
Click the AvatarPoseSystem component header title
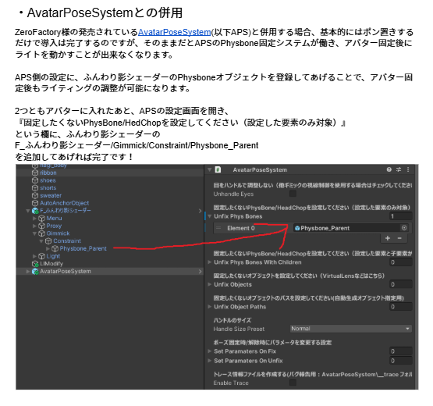tap(260, 169)
